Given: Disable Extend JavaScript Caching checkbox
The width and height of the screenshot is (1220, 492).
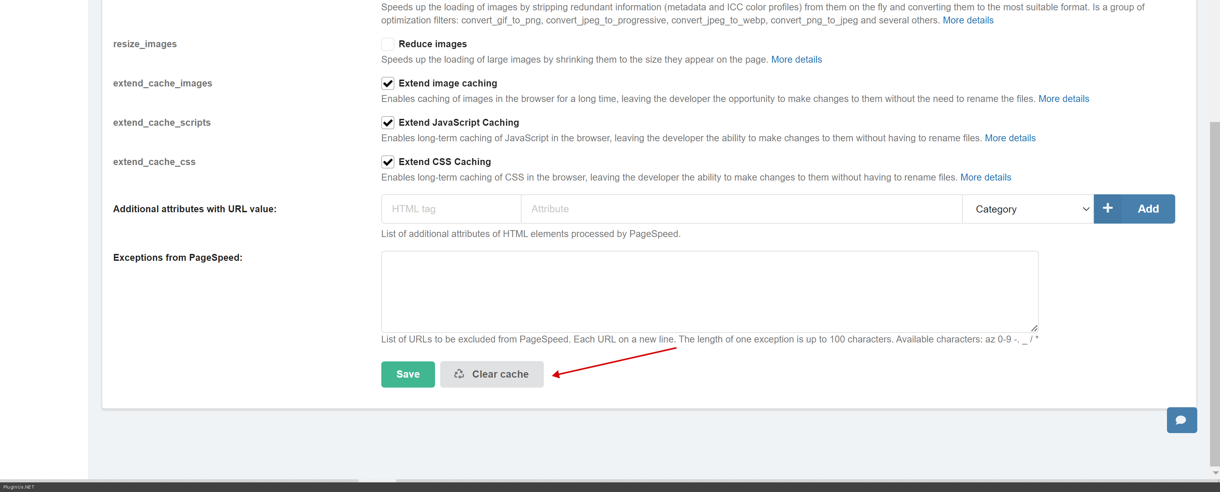Looking at the screenshot, I should 387,123.
